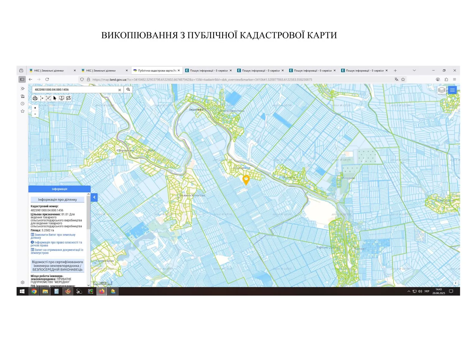Click the print map icon
Viewport: 476px width, 357px height.
35,98
